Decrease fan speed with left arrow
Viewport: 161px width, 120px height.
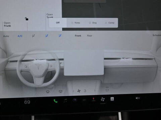pos(73,91)
